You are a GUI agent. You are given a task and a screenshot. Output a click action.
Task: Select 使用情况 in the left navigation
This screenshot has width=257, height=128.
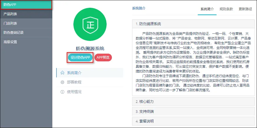pos(74,92)
